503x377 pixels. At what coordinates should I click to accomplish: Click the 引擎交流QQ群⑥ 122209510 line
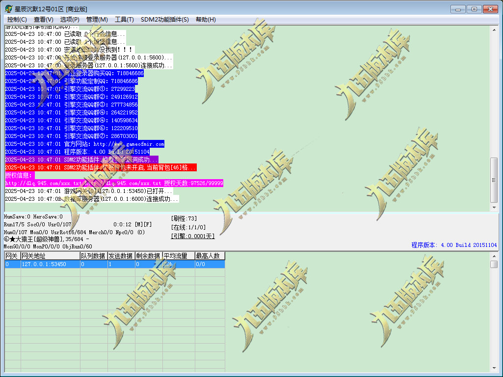click(x=72, y=128)
